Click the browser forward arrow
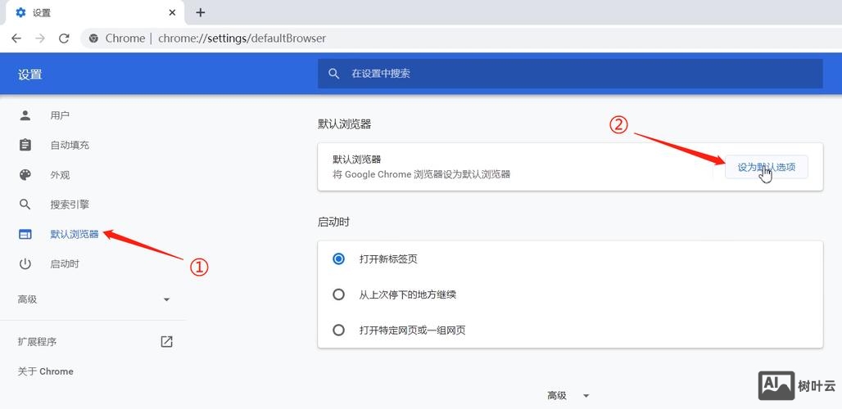 [x=40, y=38]
